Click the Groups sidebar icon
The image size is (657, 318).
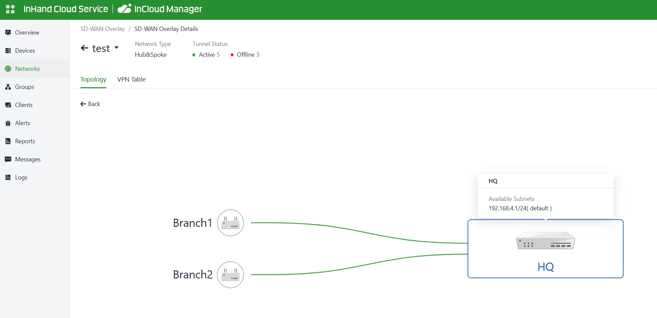click(8, 87)
